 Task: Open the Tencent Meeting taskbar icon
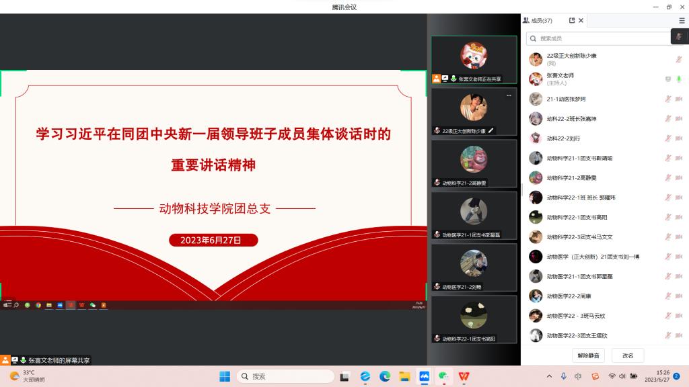(425, 376)
